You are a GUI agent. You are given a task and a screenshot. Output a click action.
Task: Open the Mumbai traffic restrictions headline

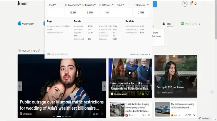point(62,105)
